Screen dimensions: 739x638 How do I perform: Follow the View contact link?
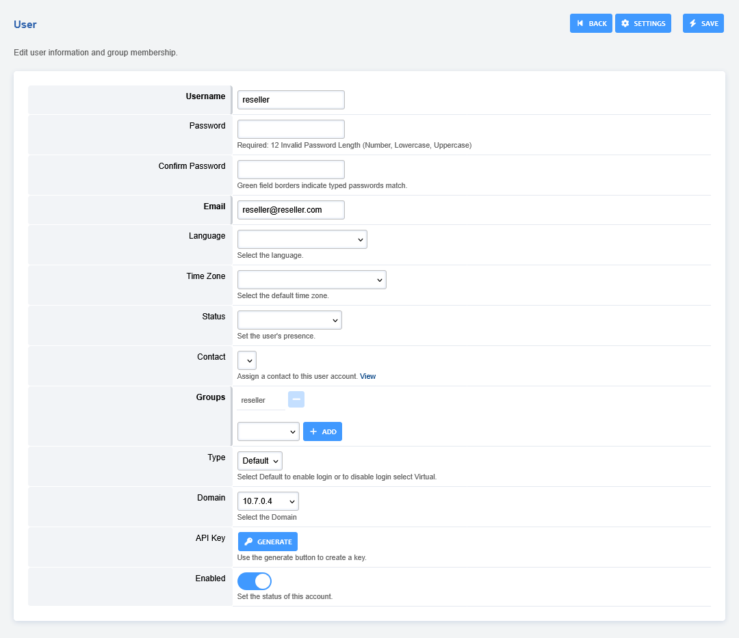click(367, 376)
